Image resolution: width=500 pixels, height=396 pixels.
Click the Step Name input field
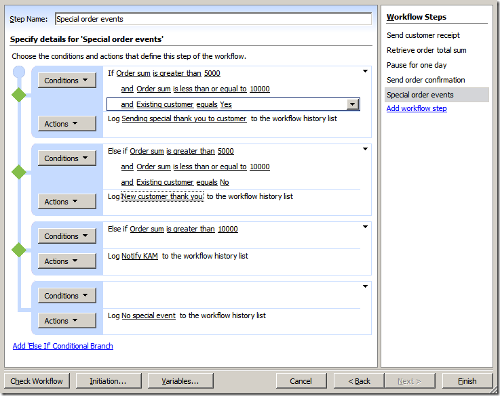pyautogui.click(x=213, y=19)
